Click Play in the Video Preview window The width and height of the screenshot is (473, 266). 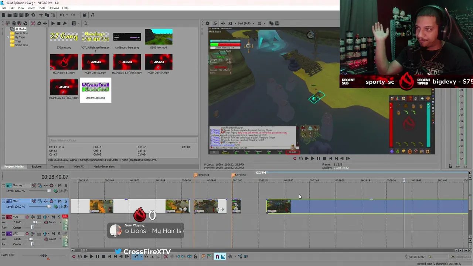312,158
